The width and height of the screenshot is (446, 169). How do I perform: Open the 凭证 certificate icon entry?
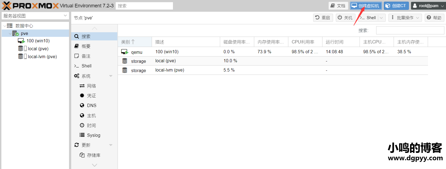pyautogui.click(x=82, y=96)
